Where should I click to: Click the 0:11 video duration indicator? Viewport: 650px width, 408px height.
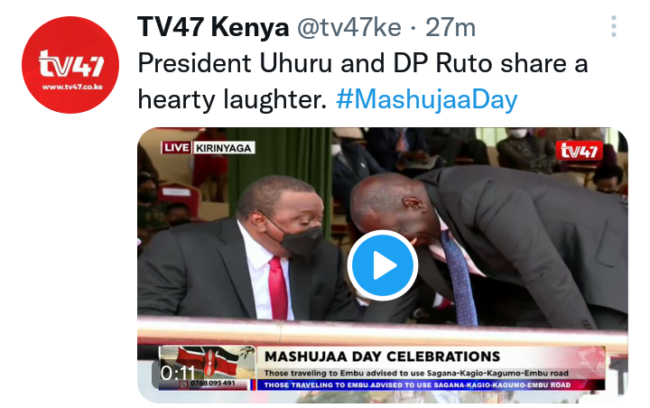click(178, 373)
